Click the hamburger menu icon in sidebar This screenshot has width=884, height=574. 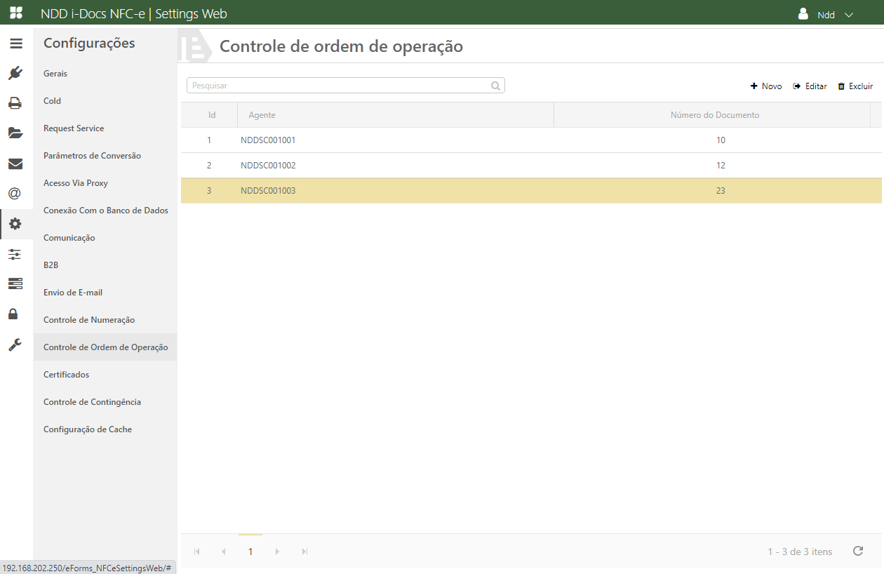click(x=15, y=44)
